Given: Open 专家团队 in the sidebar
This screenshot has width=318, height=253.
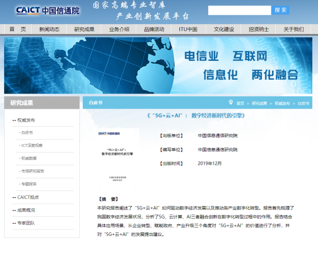Looking at the screenshot, I should click(26, 223).
